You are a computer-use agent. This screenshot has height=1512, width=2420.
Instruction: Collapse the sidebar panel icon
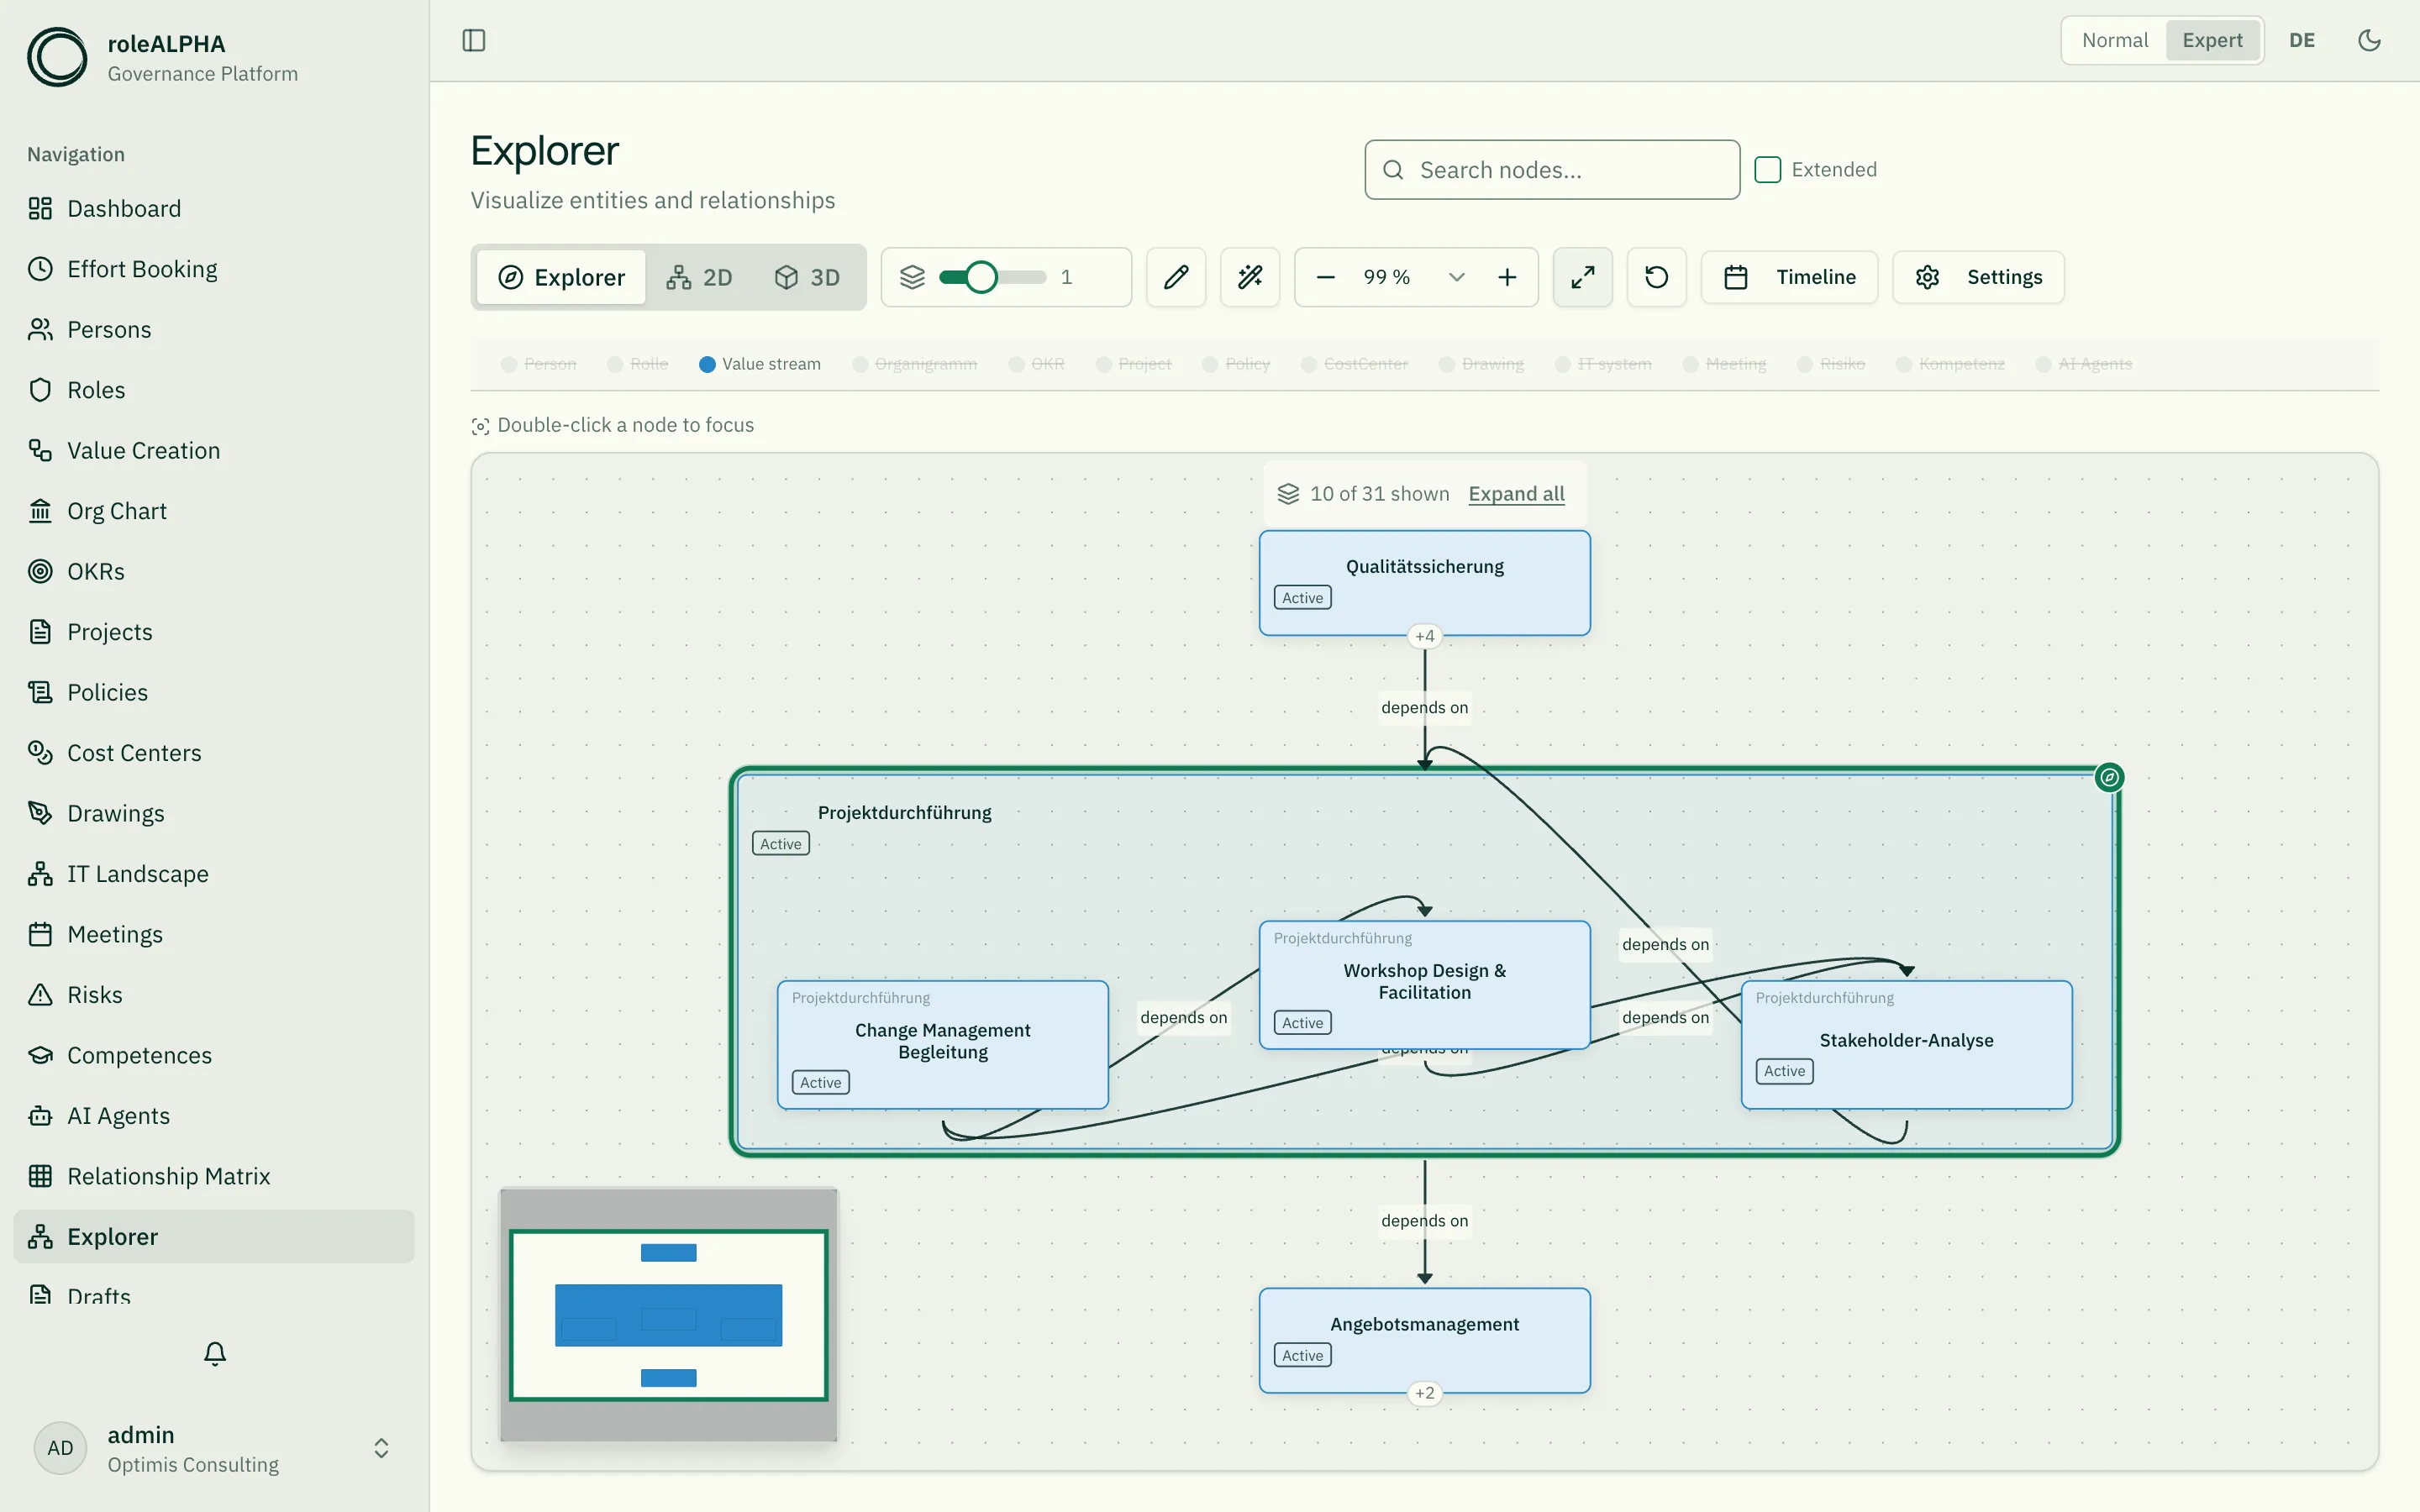(x=474, y=40)
